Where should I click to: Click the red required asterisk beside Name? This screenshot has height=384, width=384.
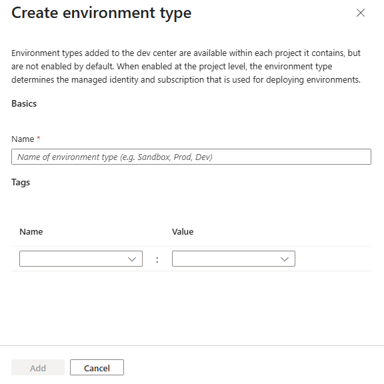(39, 138)
